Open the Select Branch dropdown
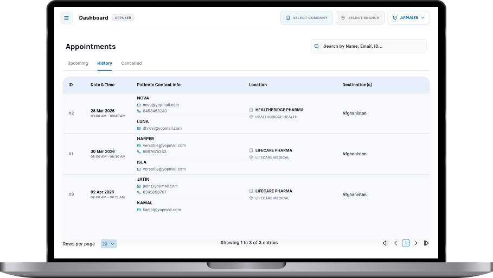This screenshot has height=278, width=493. click(360, 18)
